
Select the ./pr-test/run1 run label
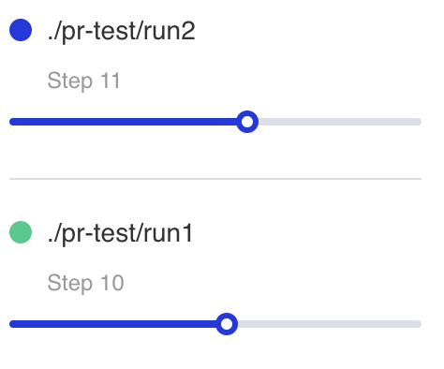click(x=120, y=233)
